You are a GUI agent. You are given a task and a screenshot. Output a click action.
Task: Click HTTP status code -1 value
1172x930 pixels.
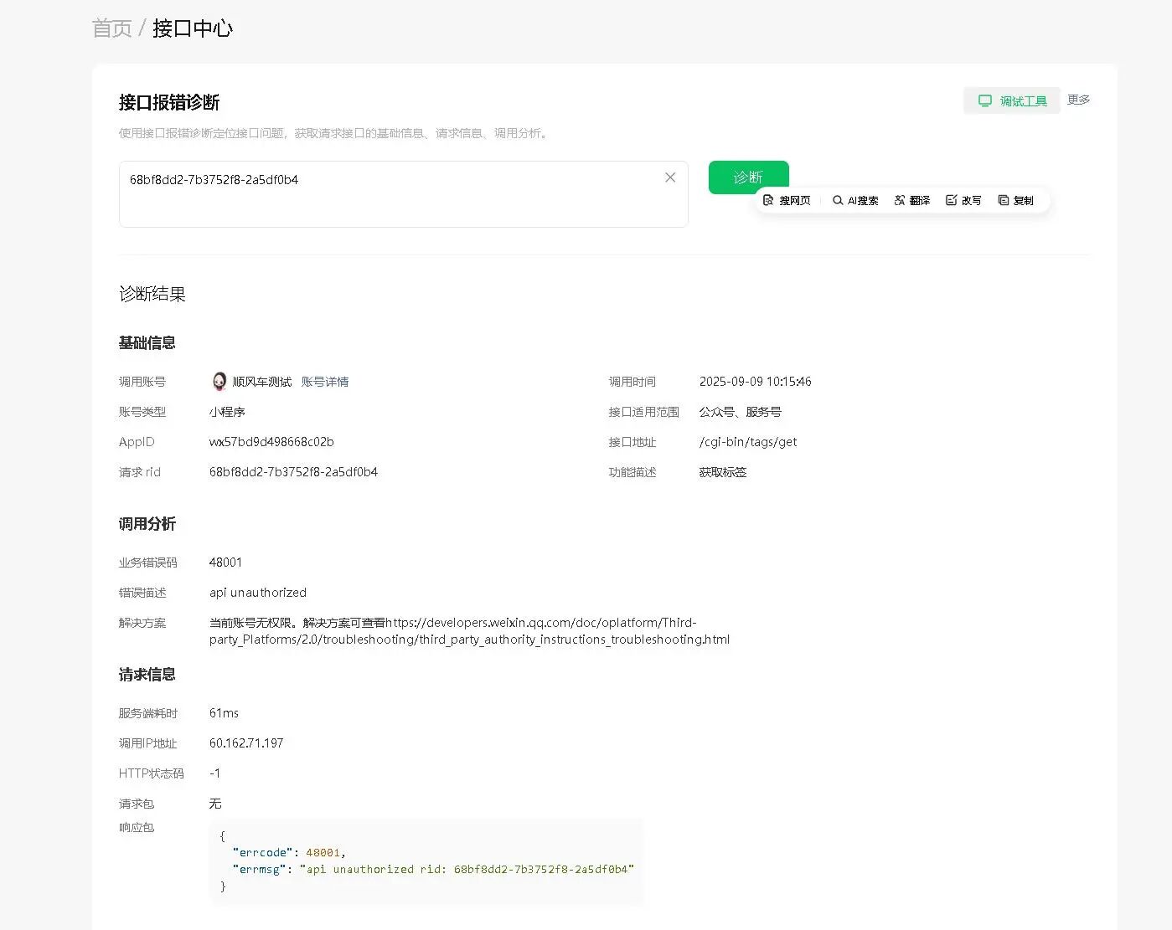click(215, 773)
